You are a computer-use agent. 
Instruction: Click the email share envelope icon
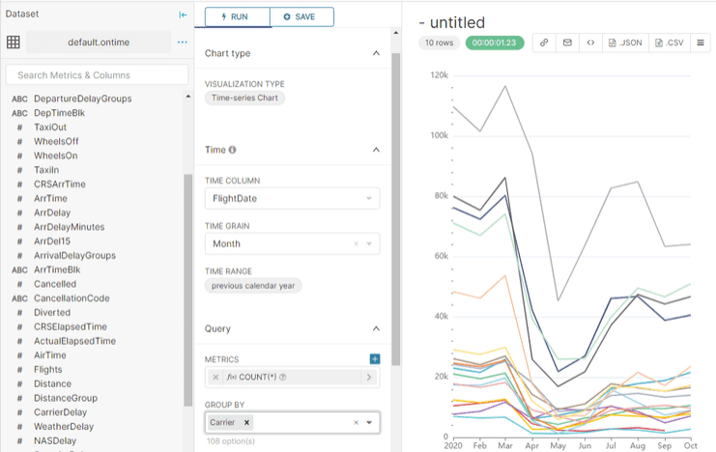tap(567, 42)
